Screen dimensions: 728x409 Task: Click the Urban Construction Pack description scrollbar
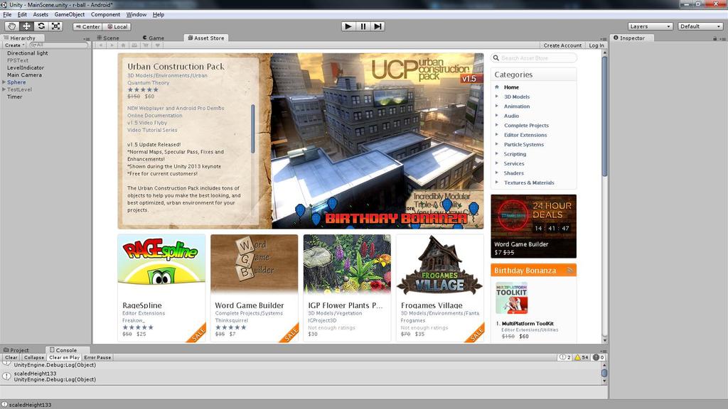coord(252,129)
